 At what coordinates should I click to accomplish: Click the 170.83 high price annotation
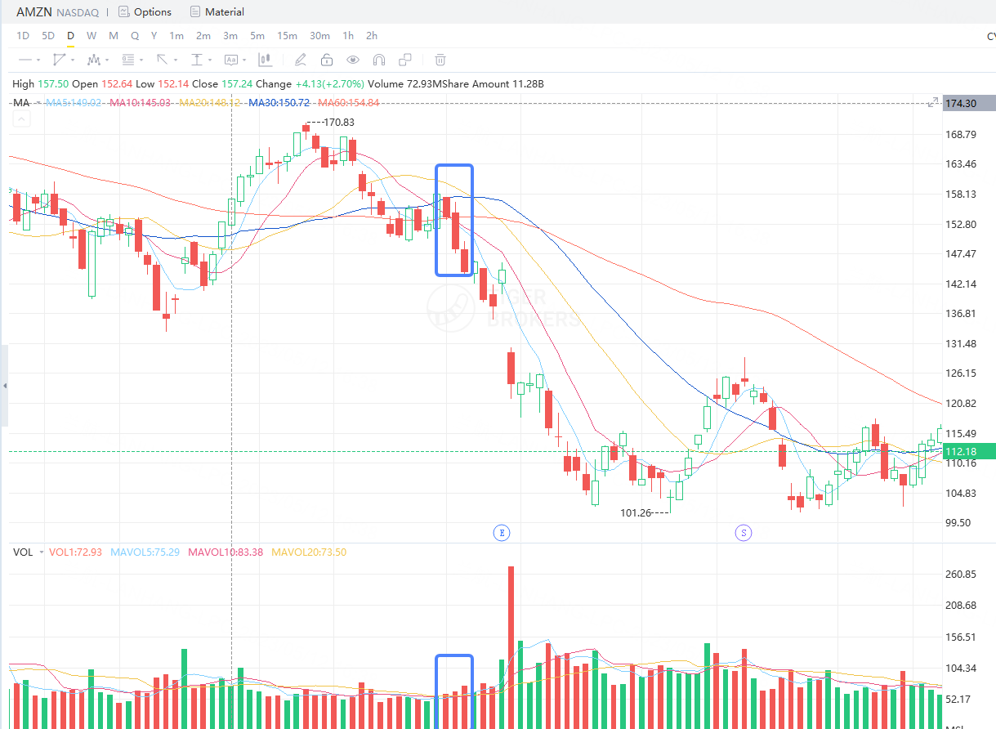pos(338,122)
